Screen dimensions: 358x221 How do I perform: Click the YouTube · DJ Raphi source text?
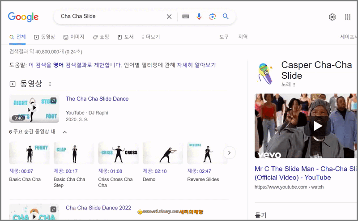point(87,113)
